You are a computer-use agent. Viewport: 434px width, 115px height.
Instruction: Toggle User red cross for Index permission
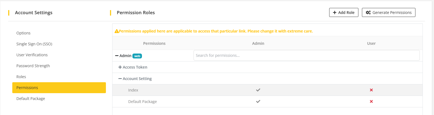[371, 90]
